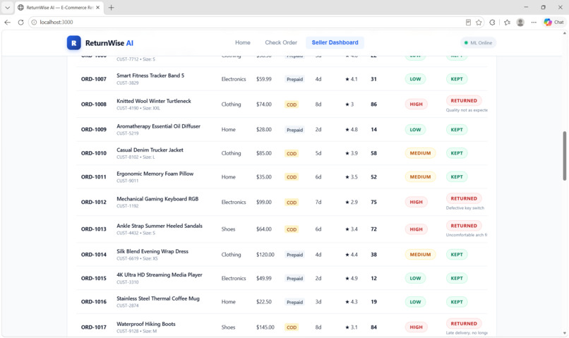569x338 pixels.
Task: Click HIGH risk badge for ORD-1008
Action: coord(416,104)
